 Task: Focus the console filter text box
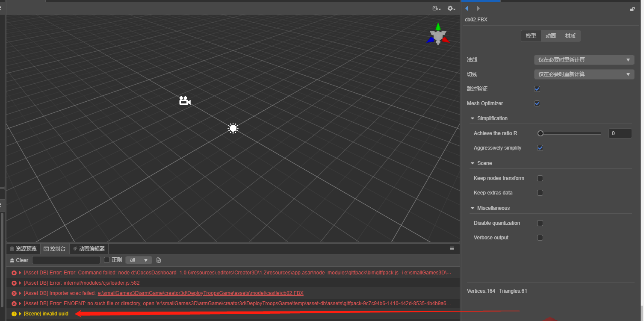[x=66, y=260]
